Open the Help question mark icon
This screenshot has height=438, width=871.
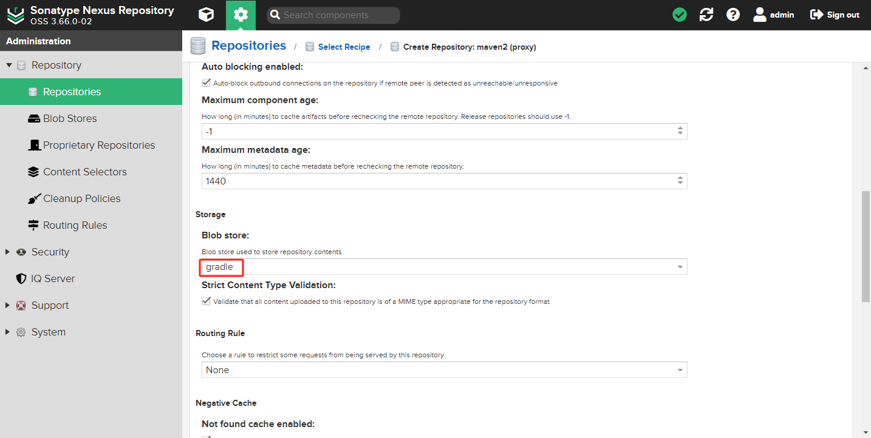[x=733, y=15]
